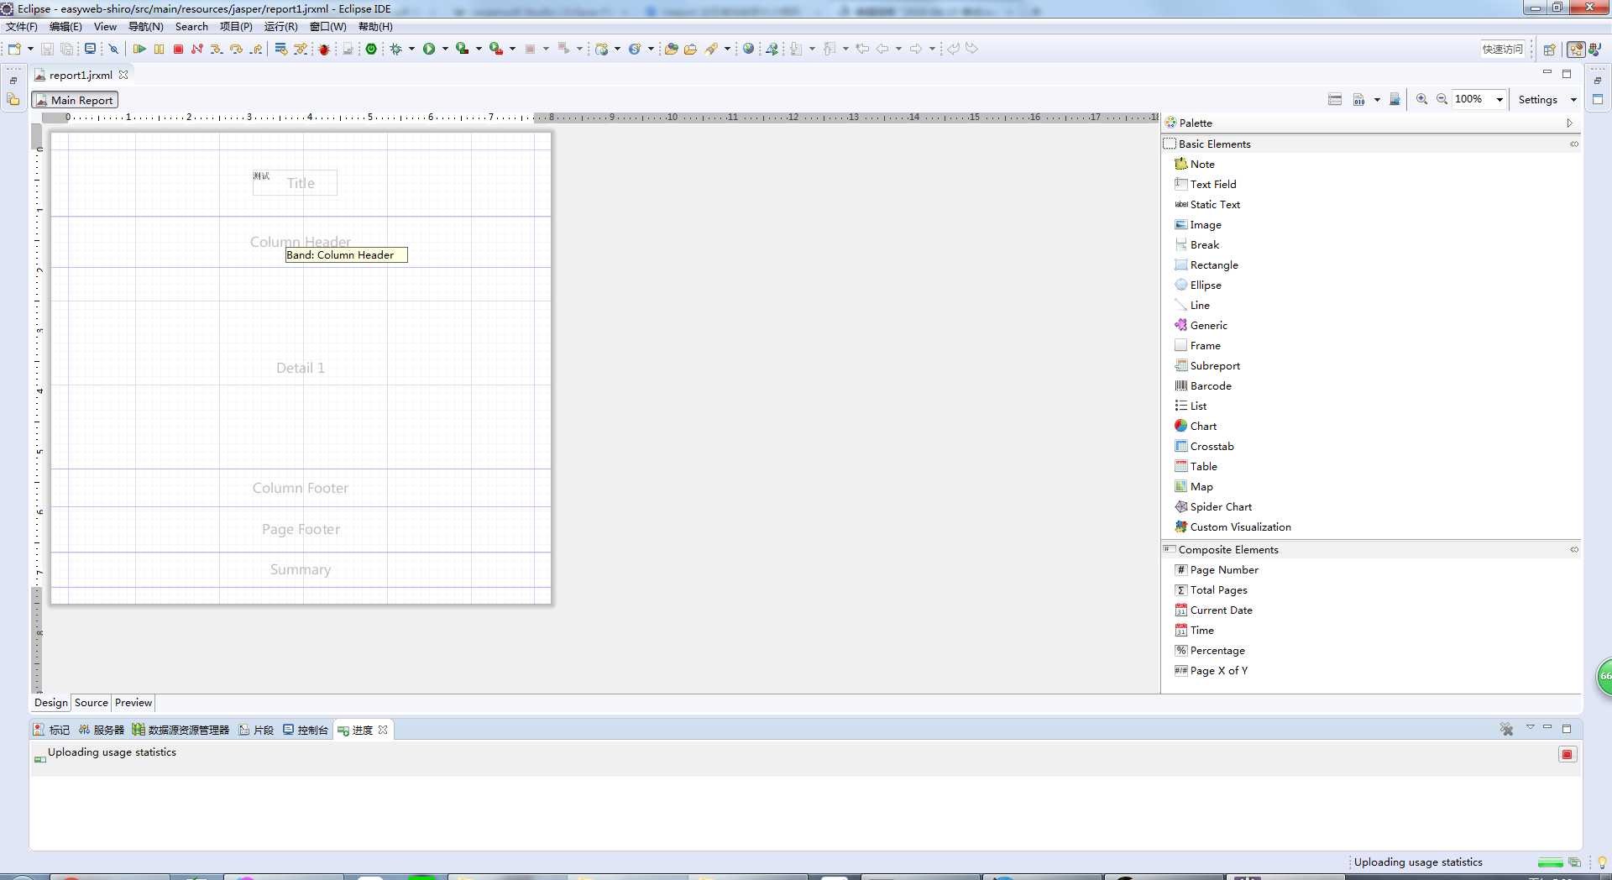The width and height of the screenshot is (1612, 880).
Task: Click the red ladybug debug icon
Action: 324,49
